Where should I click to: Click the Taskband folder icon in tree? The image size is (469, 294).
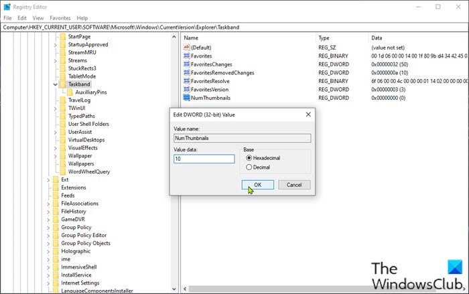point(63,84)
